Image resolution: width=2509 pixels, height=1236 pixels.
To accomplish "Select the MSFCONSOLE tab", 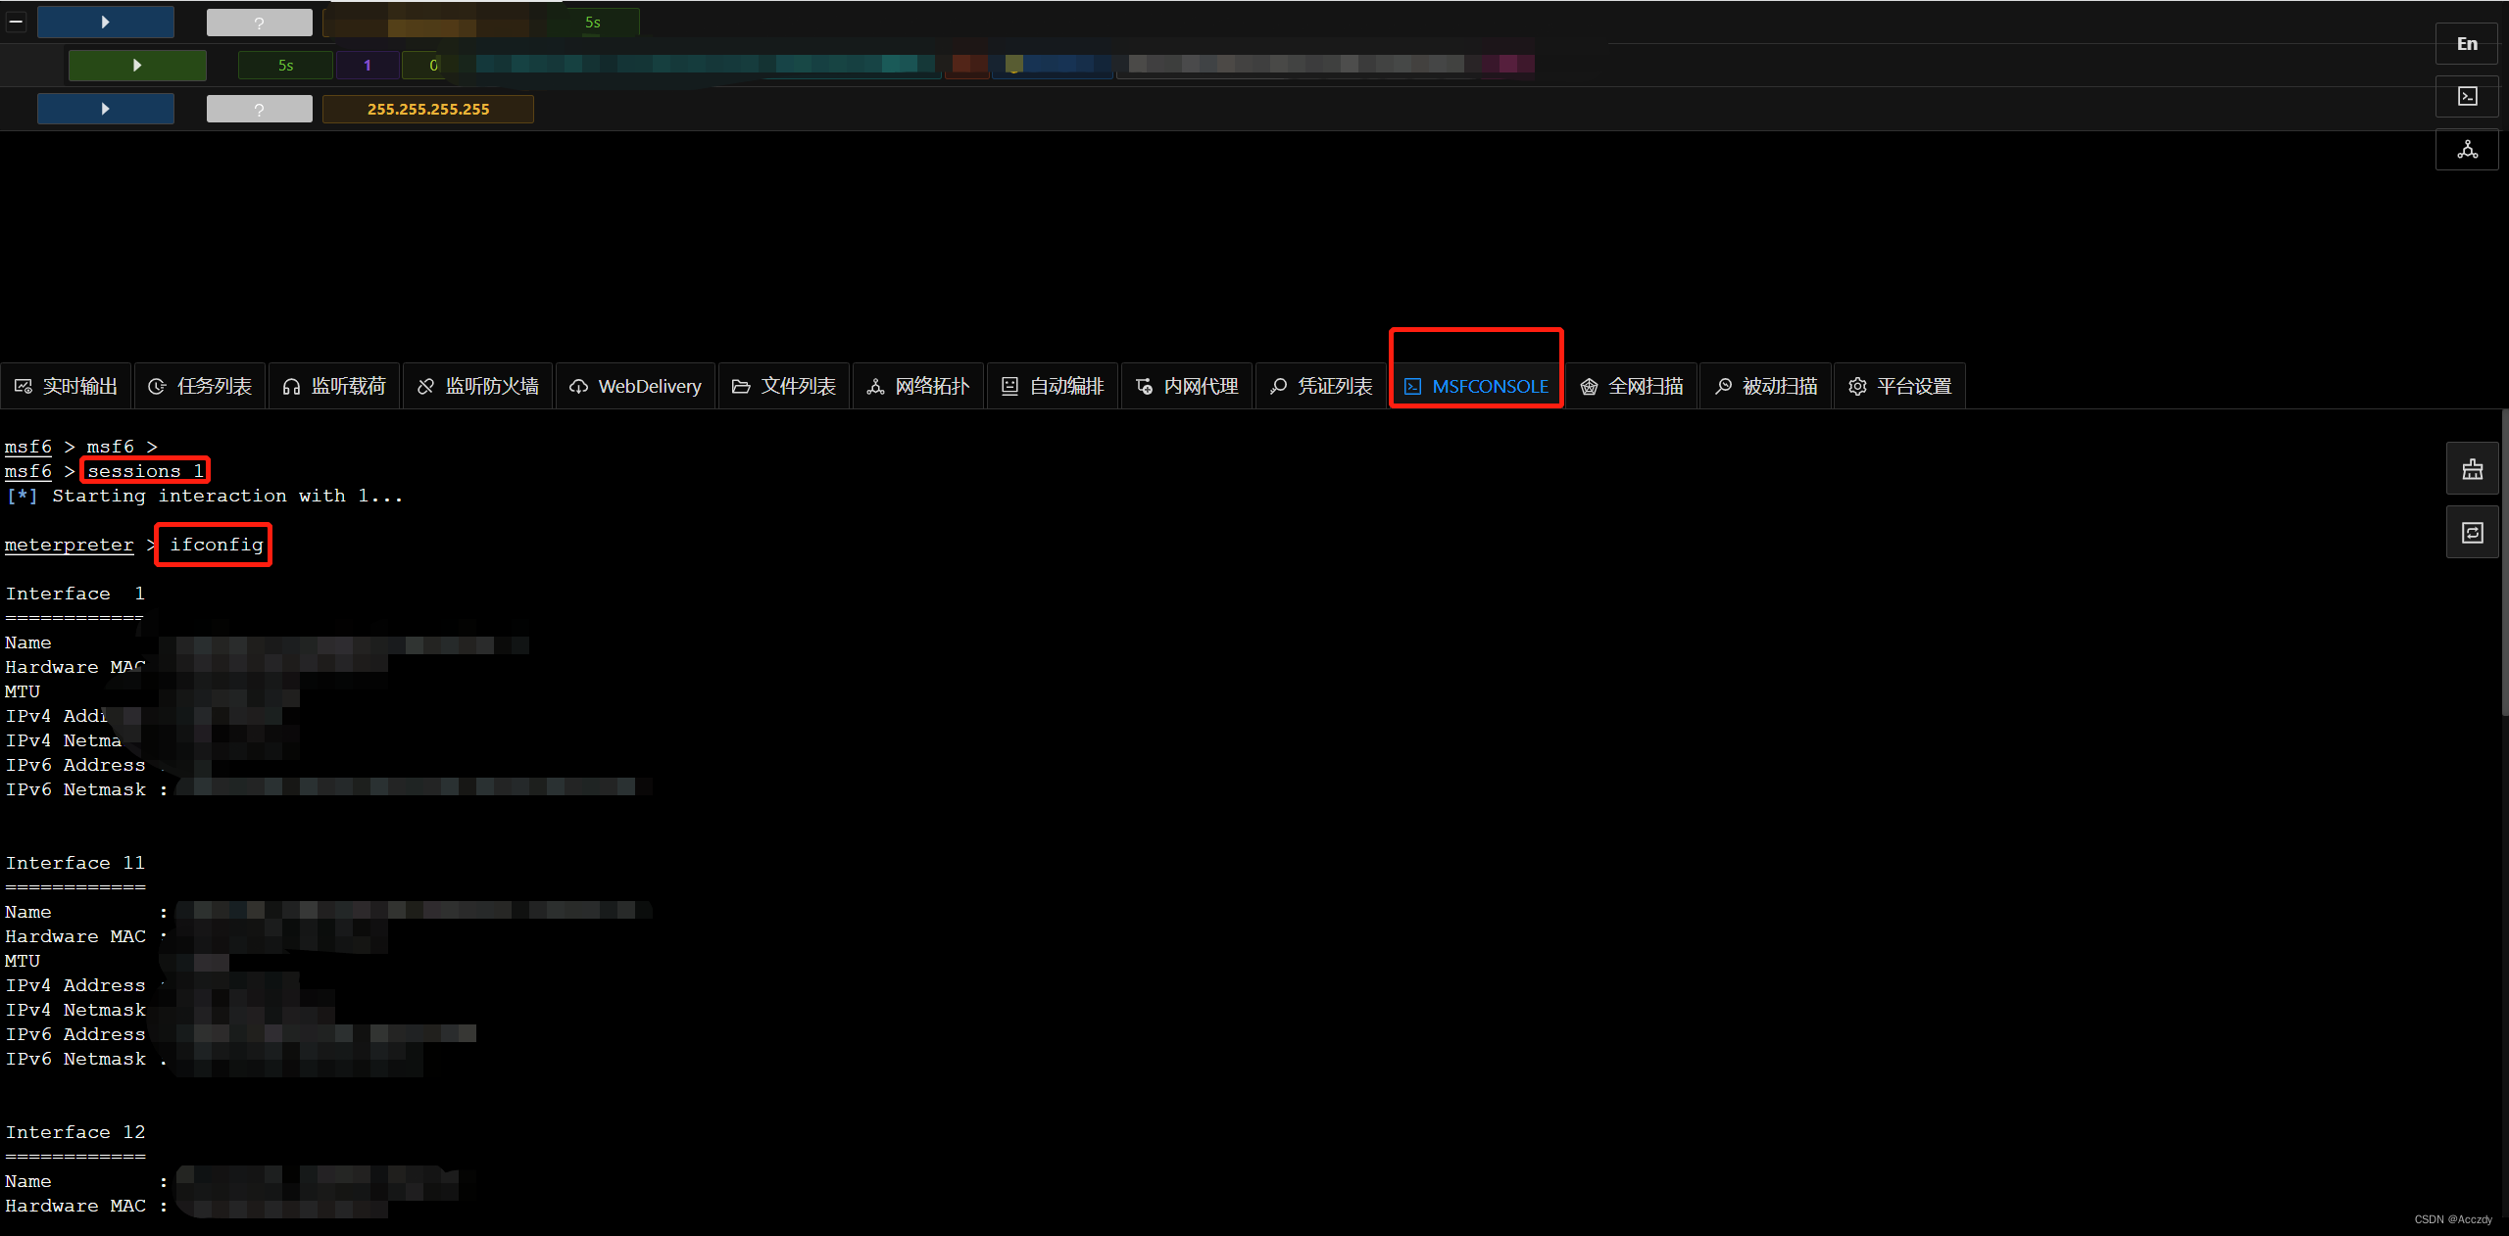I will pos(1477,386).
